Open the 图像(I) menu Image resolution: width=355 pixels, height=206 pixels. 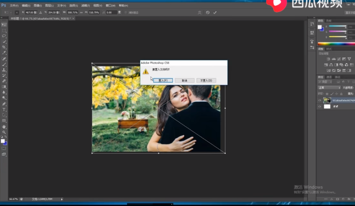[38, 6]
